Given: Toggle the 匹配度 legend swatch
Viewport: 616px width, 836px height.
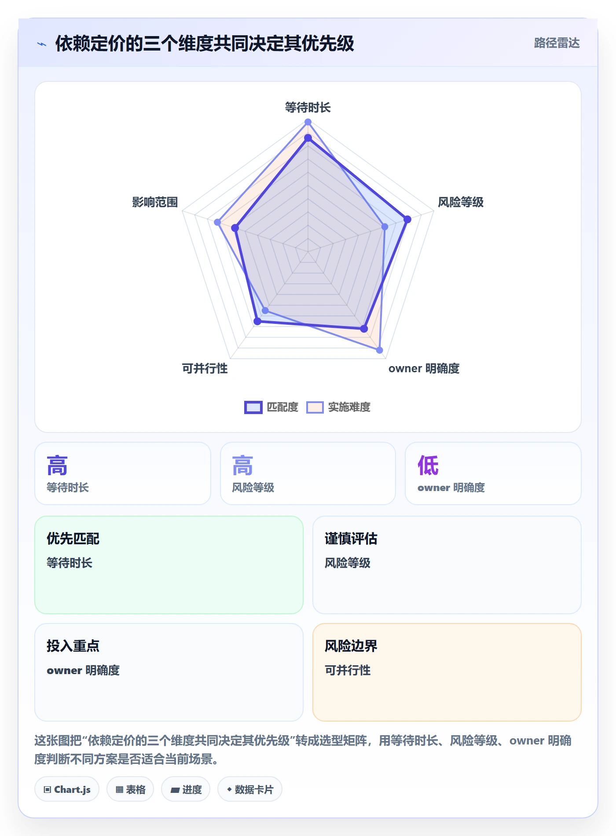Looking at the screenshot, I should [x=253, y=407].
